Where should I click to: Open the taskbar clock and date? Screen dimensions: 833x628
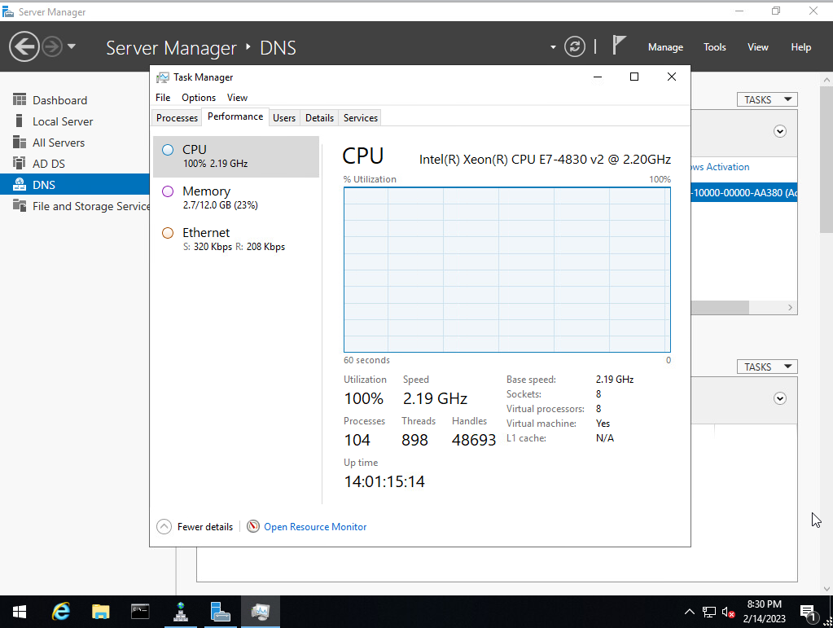764,612
